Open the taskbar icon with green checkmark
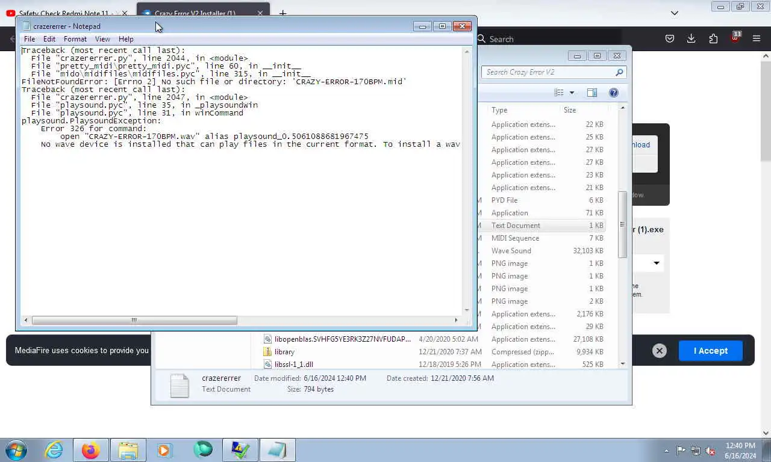The height and width of the screenshot is (462, 771). pos(240,450)
